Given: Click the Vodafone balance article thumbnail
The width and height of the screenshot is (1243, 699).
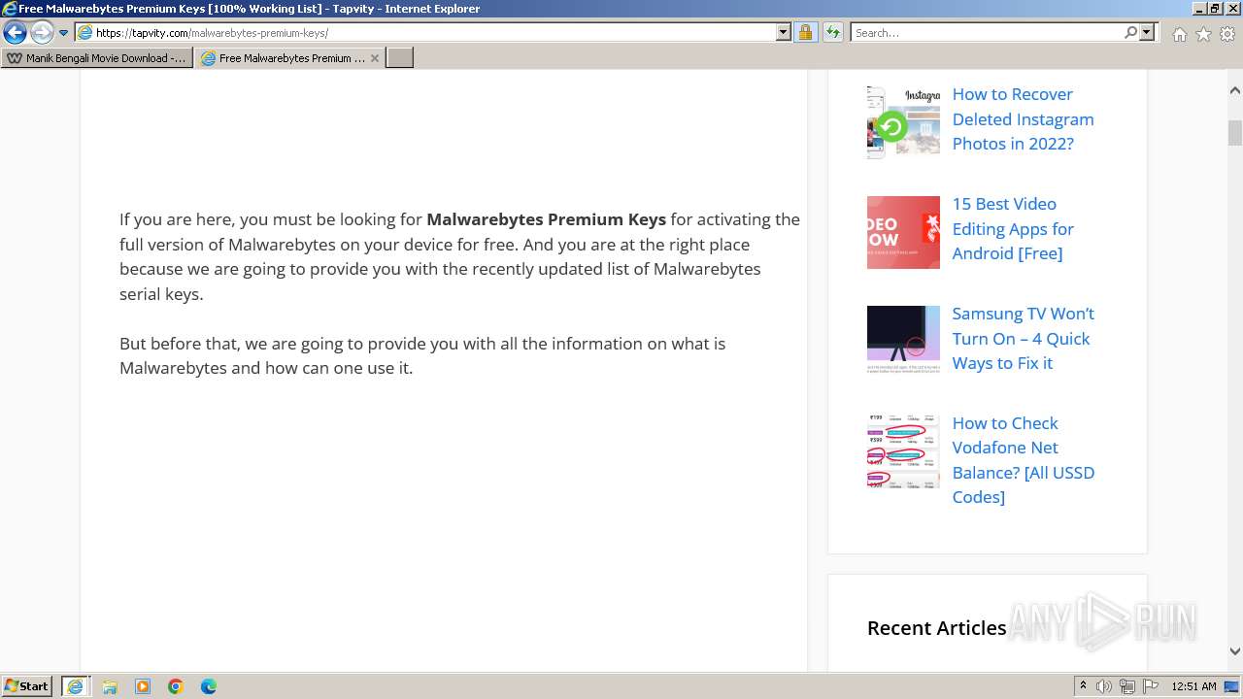Looking at the screenshot, I should click(903, 451).
